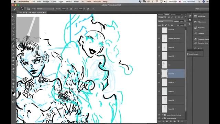Toggle lock position of layer
The height and width of the screenshot is (124, 220).
169,25
